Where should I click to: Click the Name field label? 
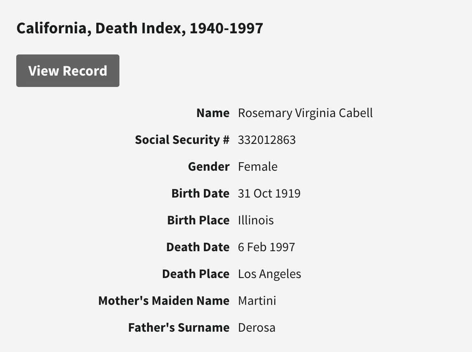(213, 113)
